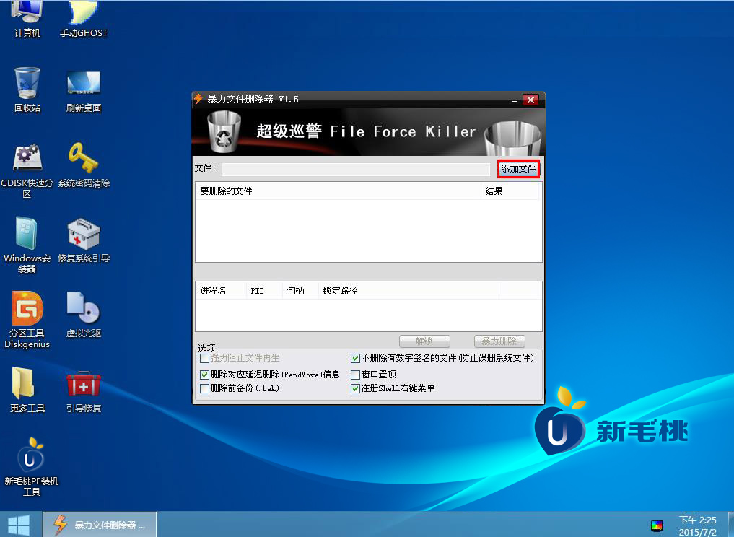Select the Windows安装器 desktop icon
This screenshot has height=537, width=734.
point(27,245)
